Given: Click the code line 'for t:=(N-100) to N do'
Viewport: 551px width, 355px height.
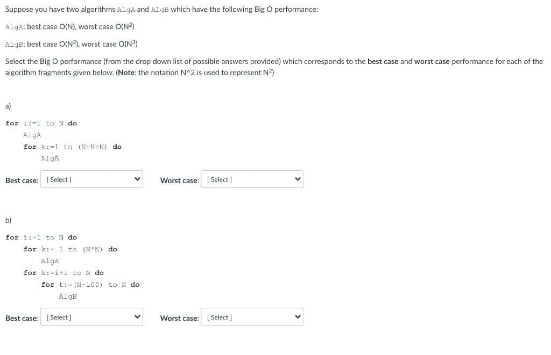Looking at the screenshot, I should pos(90,285).
